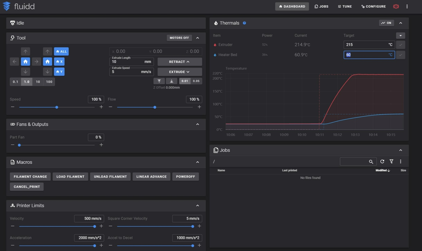Screen dimensions: 422x251
Task: Toggle the Thermals chart ON button
Action: pyautogui.click(x=386, y=23)
